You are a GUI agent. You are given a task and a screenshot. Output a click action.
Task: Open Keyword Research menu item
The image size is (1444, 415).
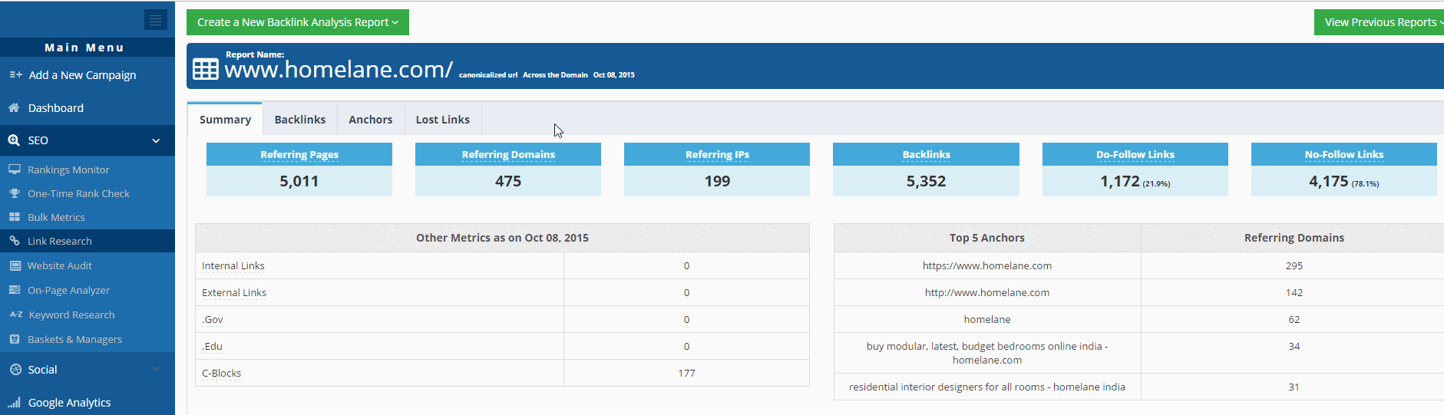(x=71, y=315)
